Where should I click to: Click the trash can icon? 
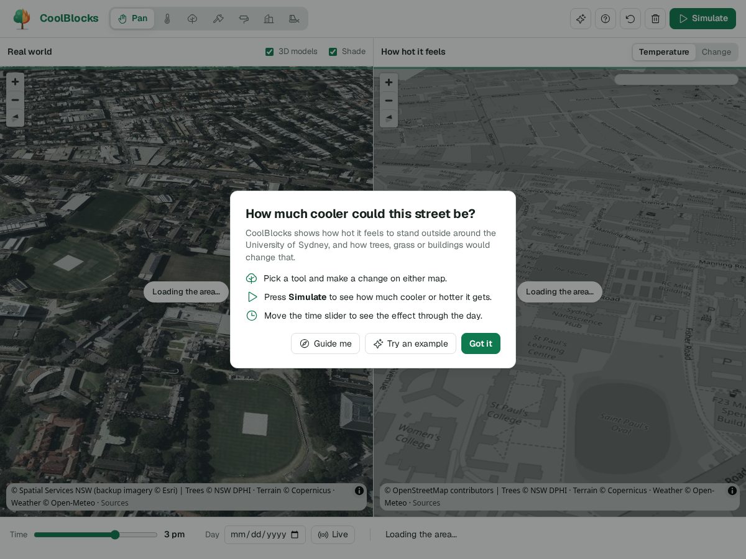[x=655, y=19]
